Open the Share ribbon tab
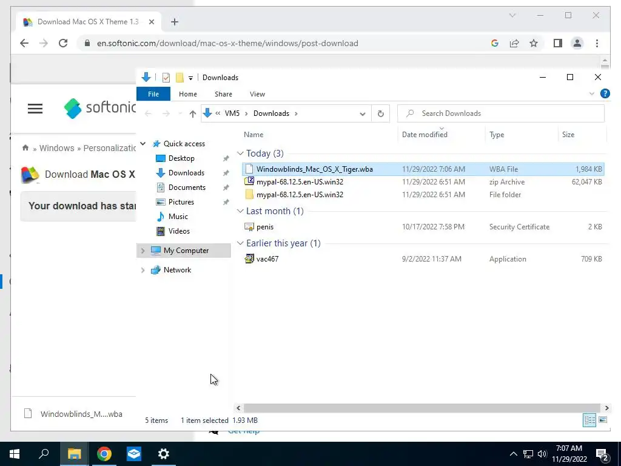Viewport: 621px width, 466px height. [x=223, y=94]
